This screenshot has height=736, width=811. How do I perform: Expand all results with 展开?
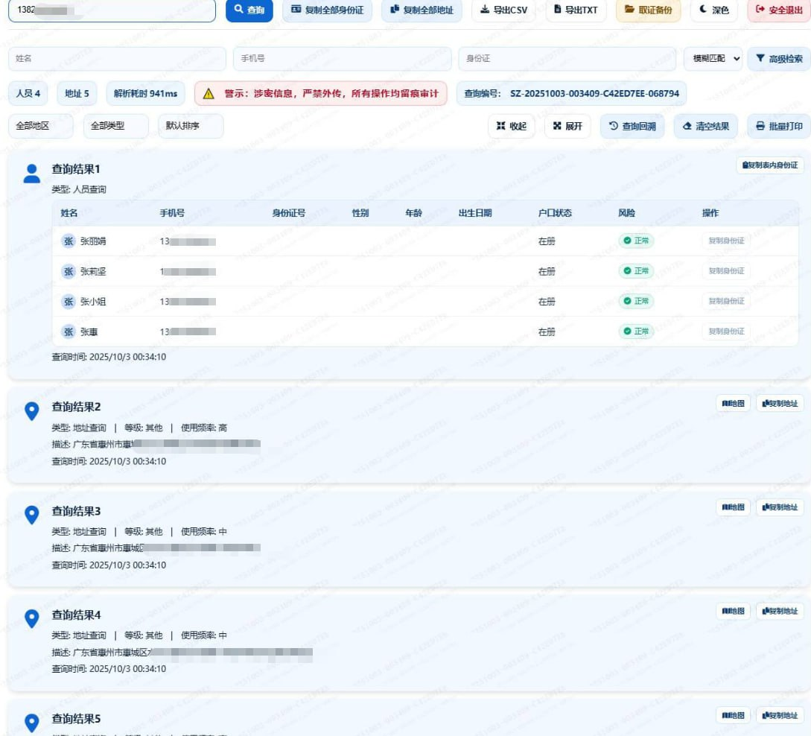tap(567, 126)
